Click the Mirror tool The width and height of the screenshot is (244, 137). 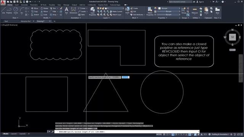[x=44, y=11]
